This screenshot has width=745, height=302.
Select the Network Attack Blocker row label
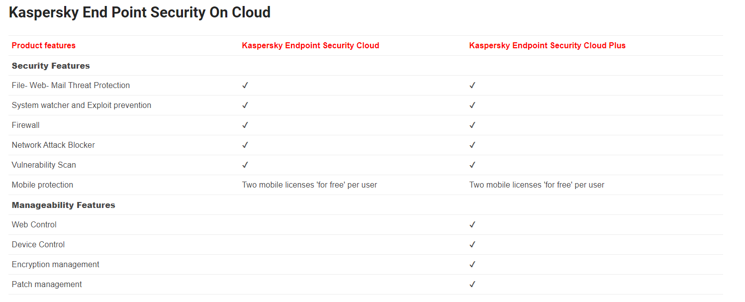click(x=53, y=145)
